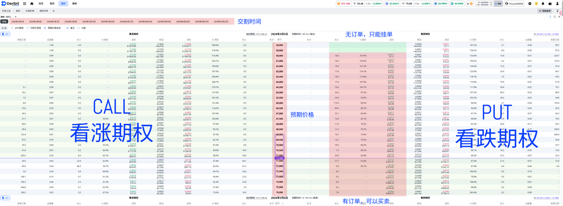
Task: Open the PhynexN0808 account dropdown
Action: click(515, 3)
